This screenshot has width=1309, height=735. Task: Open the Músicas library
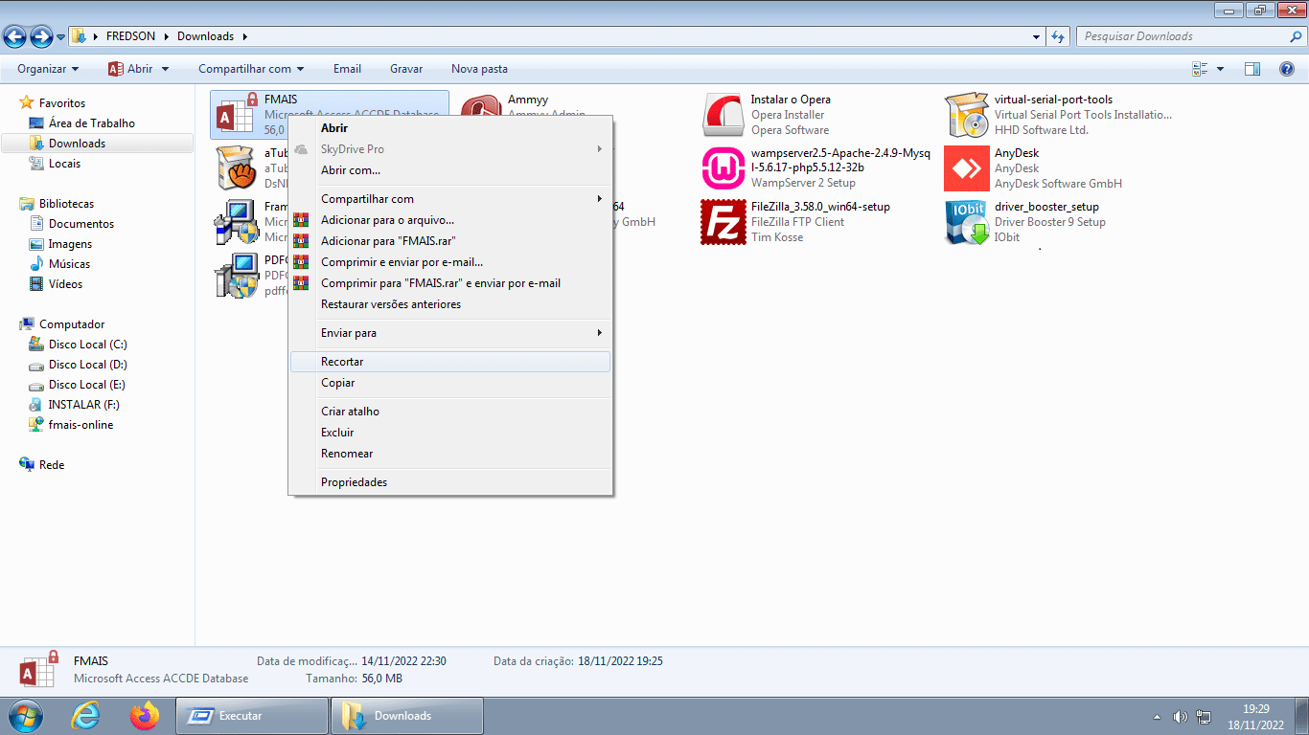[x=70, y=264]
